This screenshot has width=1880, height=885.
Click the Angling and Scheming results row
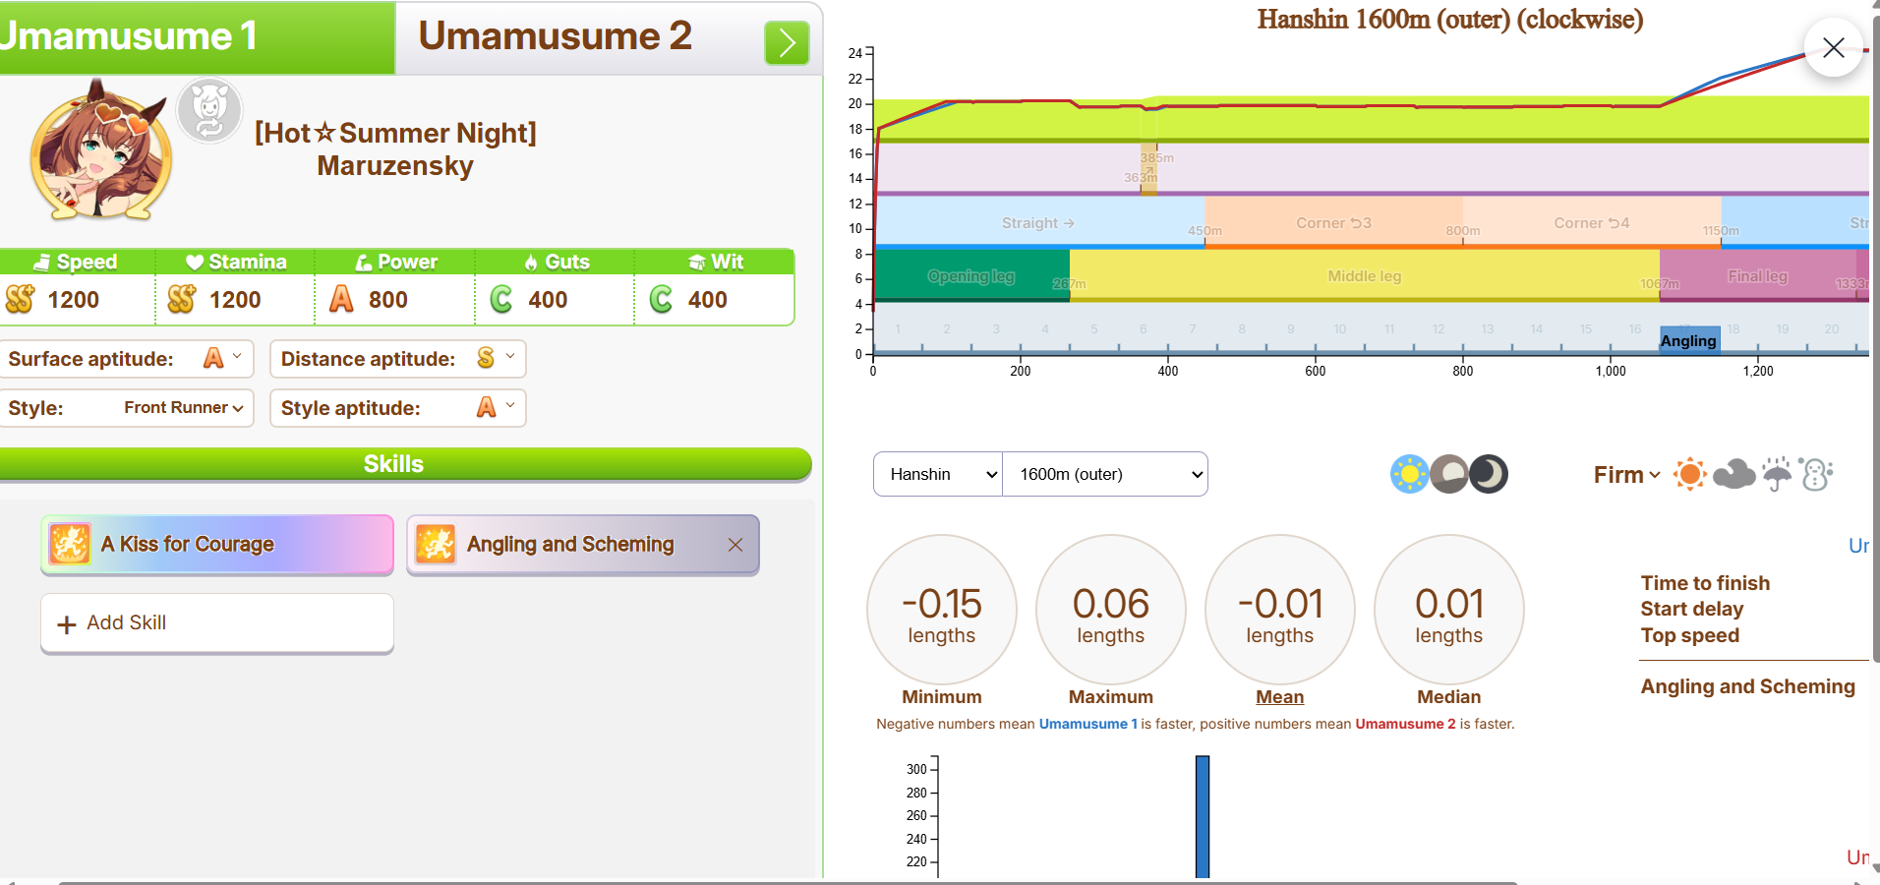tap(1748, 686)
